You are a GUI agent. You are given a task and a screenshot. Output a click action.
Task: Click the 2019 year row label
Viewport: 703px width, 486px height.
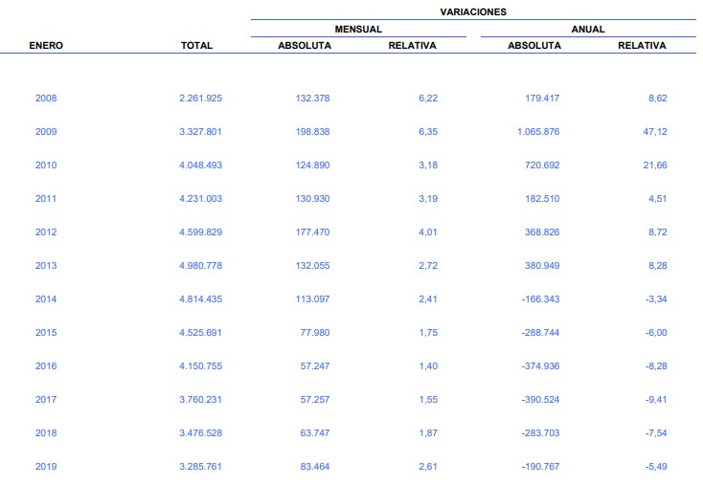pos(46,467)
